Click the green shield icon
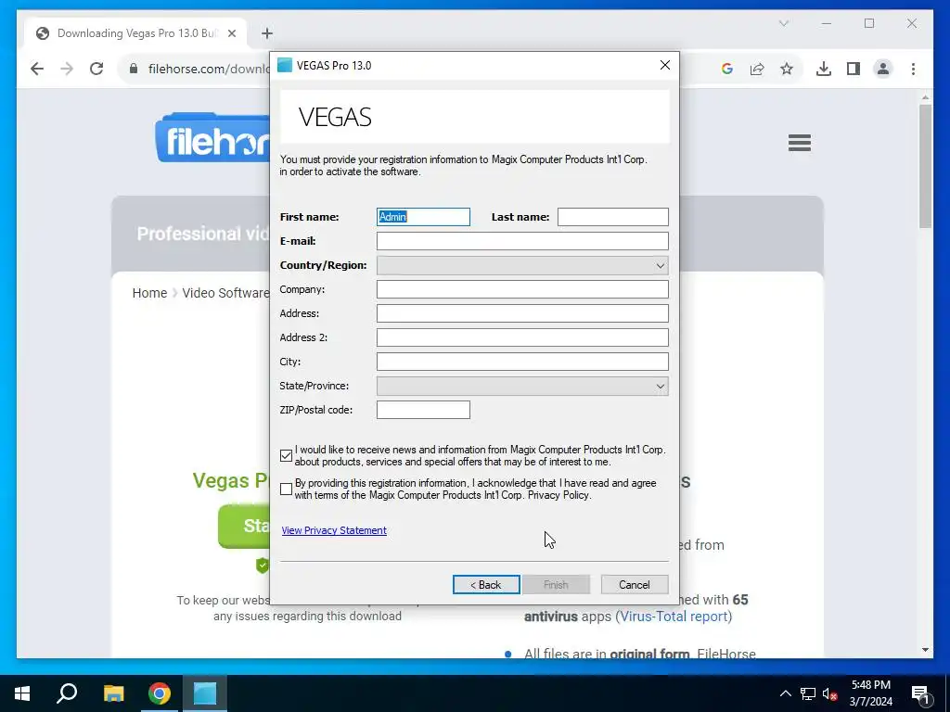The height and width of the screenshot is (712, 950). (x=262, y=566)
